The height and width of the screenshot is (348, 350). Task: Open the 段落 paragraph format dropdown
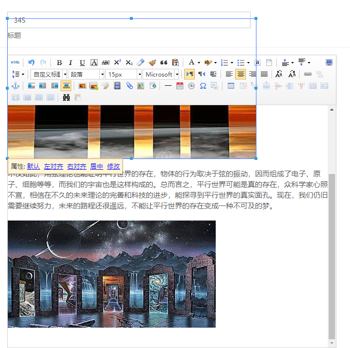[x=86, y=74]
